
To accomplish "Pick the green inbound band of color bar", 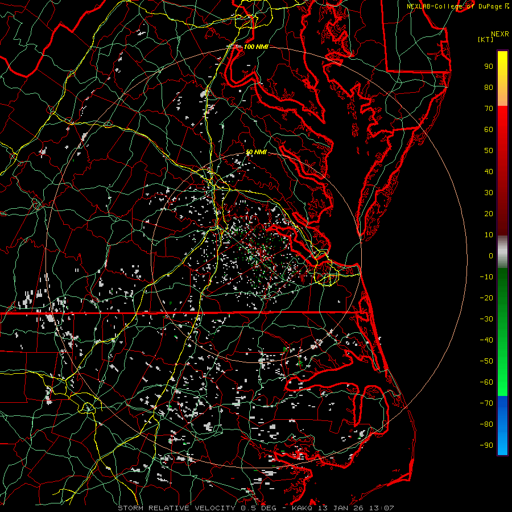I will pos(502,332).
